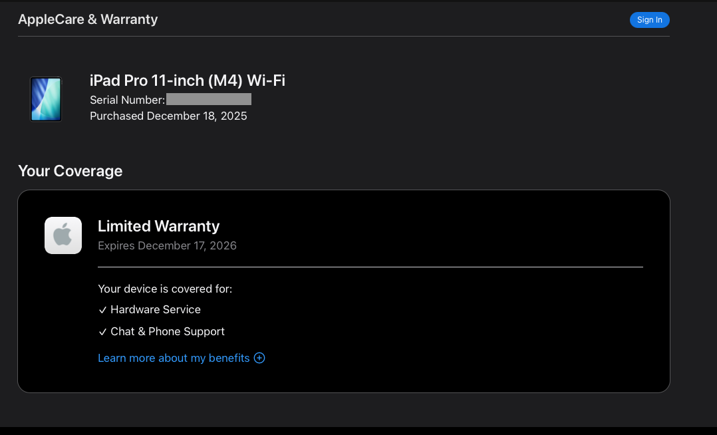Image resolution: width=717 pixels, height=435 pixels.
Task: Click the Serial Number label
Action: [127, 100]
